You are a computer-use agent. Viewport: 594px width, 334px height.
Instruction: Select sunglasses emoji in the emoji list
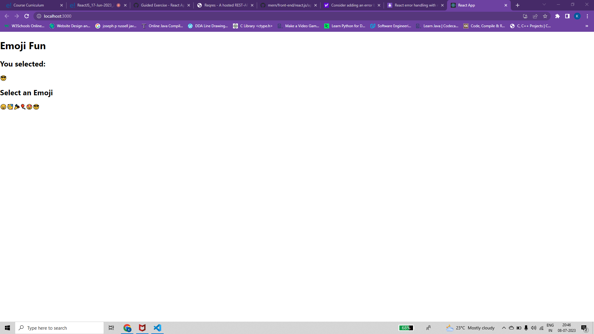pyautogui.click(x=36, y=107)
